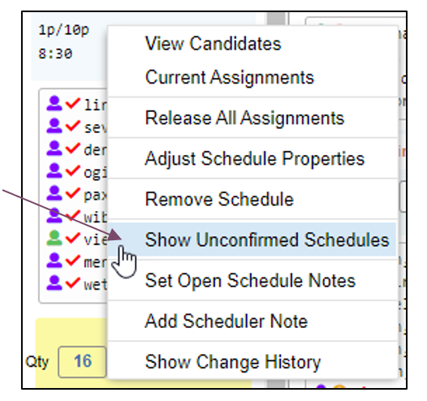Click the red checkmark next to 'mer'
Image resolution: width=427 pixels, height=401 pixels.
click(73, 261)
